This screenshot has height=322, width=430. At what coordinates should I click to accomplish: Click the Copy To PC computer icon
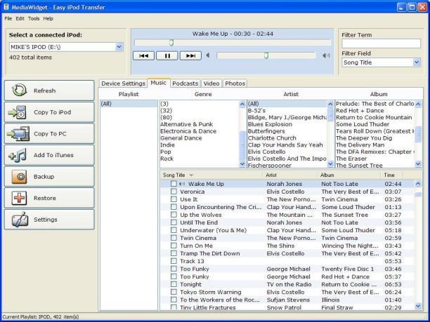click(x=18, y=133)
